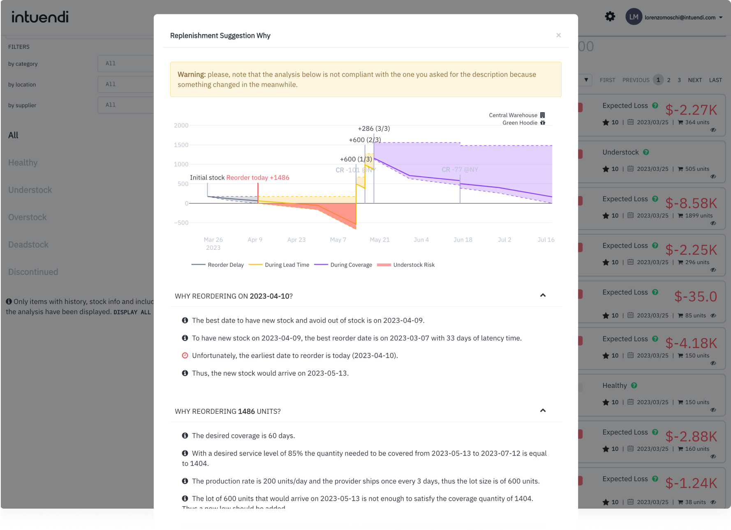This screenshot has width=731, height=530.
Task: Open the account dropdown arrow next to email
Action: coord(721,17)
